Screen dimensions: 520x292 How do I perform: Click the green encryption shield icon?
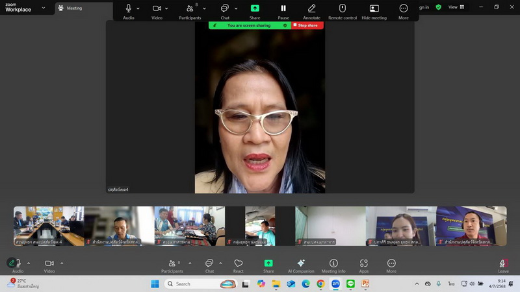(438, 7)
